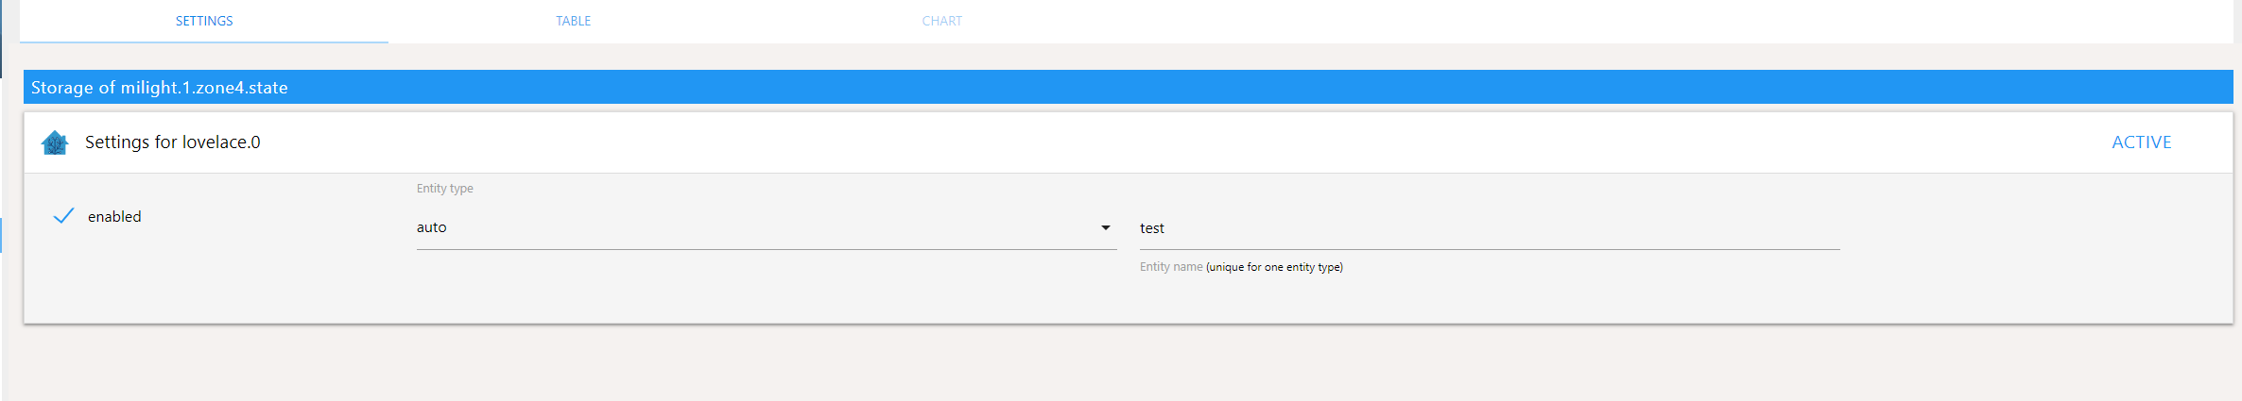The image size is (2242, 401).
Task: Select the "auto" entity type value
Action: [432, 227]
